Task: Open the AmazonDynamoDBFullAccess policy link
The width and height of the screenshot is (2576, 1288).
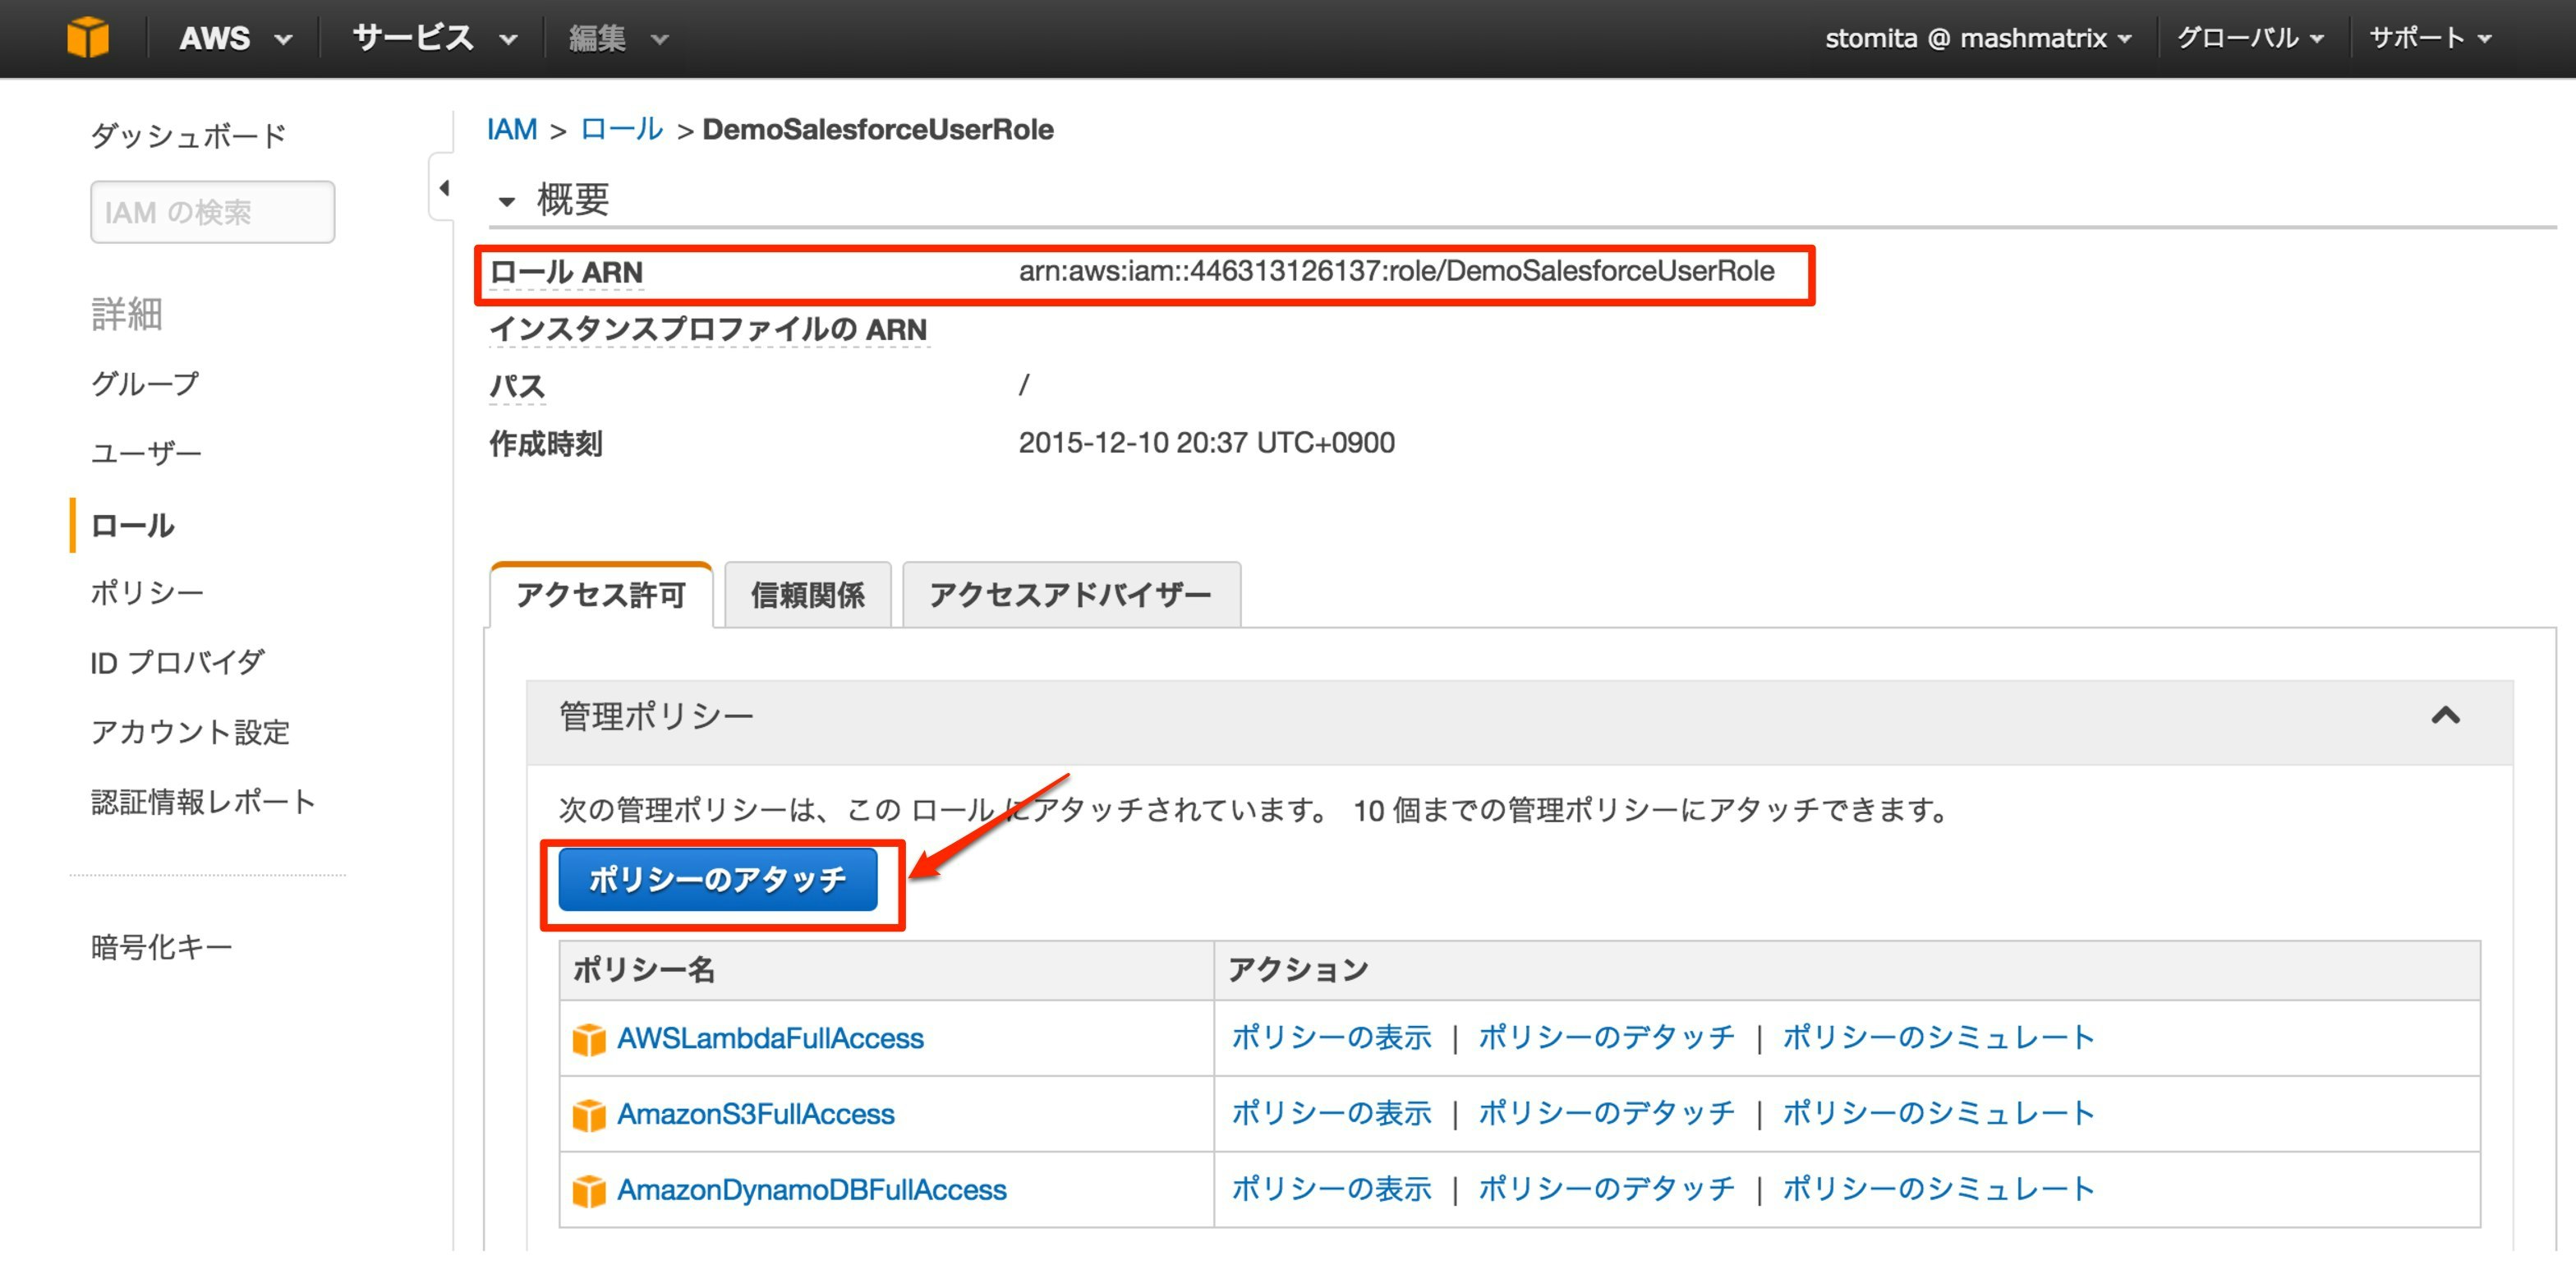Action: [812, 1191]
